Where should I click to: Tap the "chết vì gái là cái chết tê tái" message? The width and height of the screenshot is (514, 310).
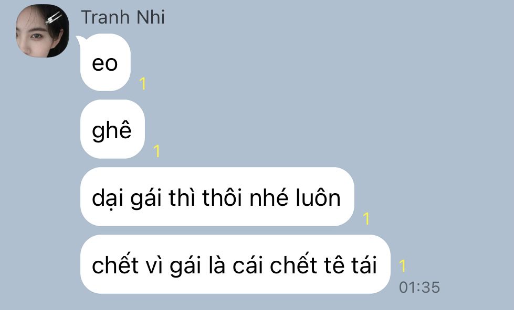(235, 264)
